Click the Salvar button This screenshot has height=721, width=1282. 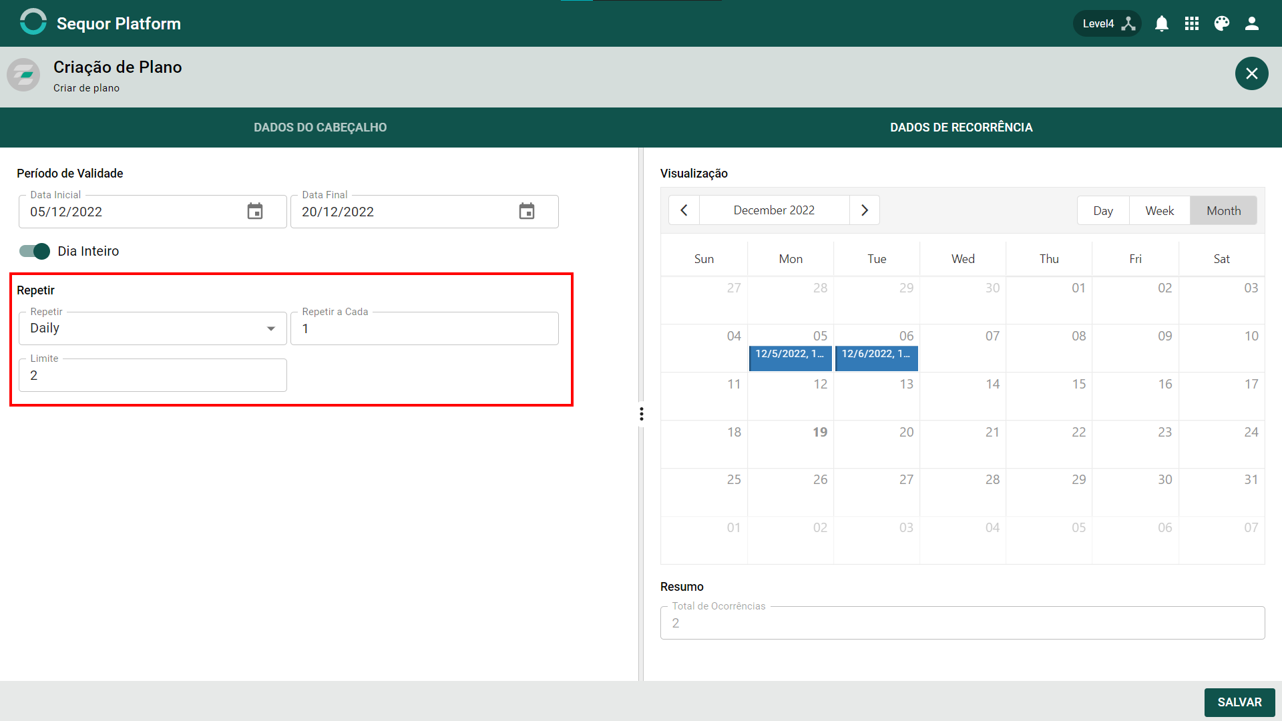coord(1239,702)
